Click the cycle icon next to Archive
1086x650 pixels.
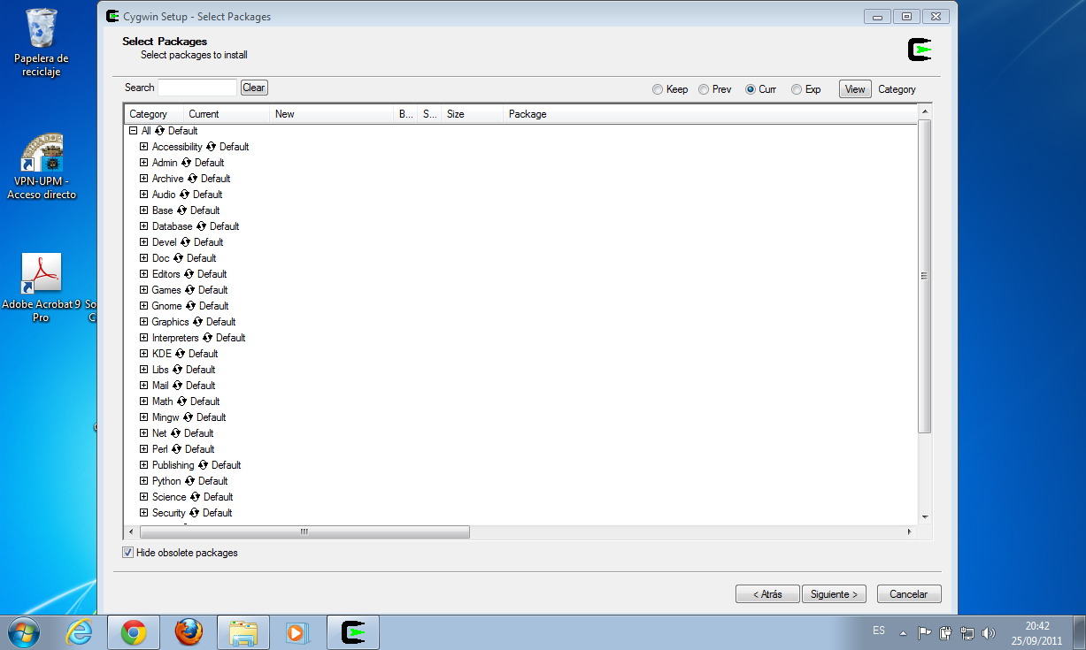pos(193,179)
